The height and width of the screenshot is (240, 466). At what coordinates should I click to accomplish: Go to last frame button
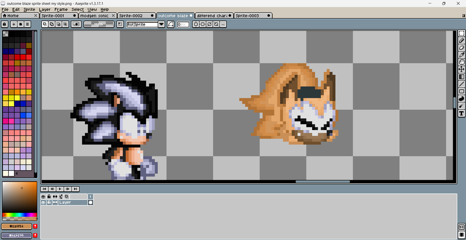click(76, 189)
